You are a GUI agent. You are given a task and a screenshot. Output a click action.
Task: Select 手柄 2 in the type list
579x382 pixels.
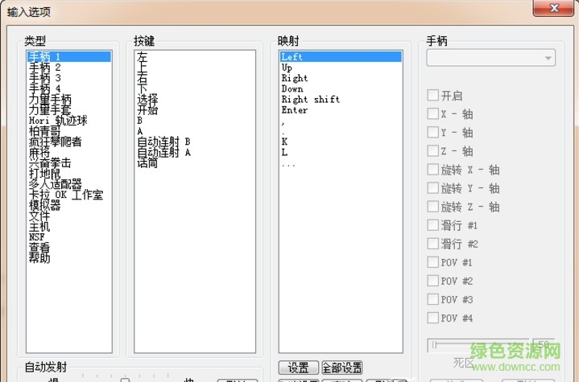pos(45,68)
